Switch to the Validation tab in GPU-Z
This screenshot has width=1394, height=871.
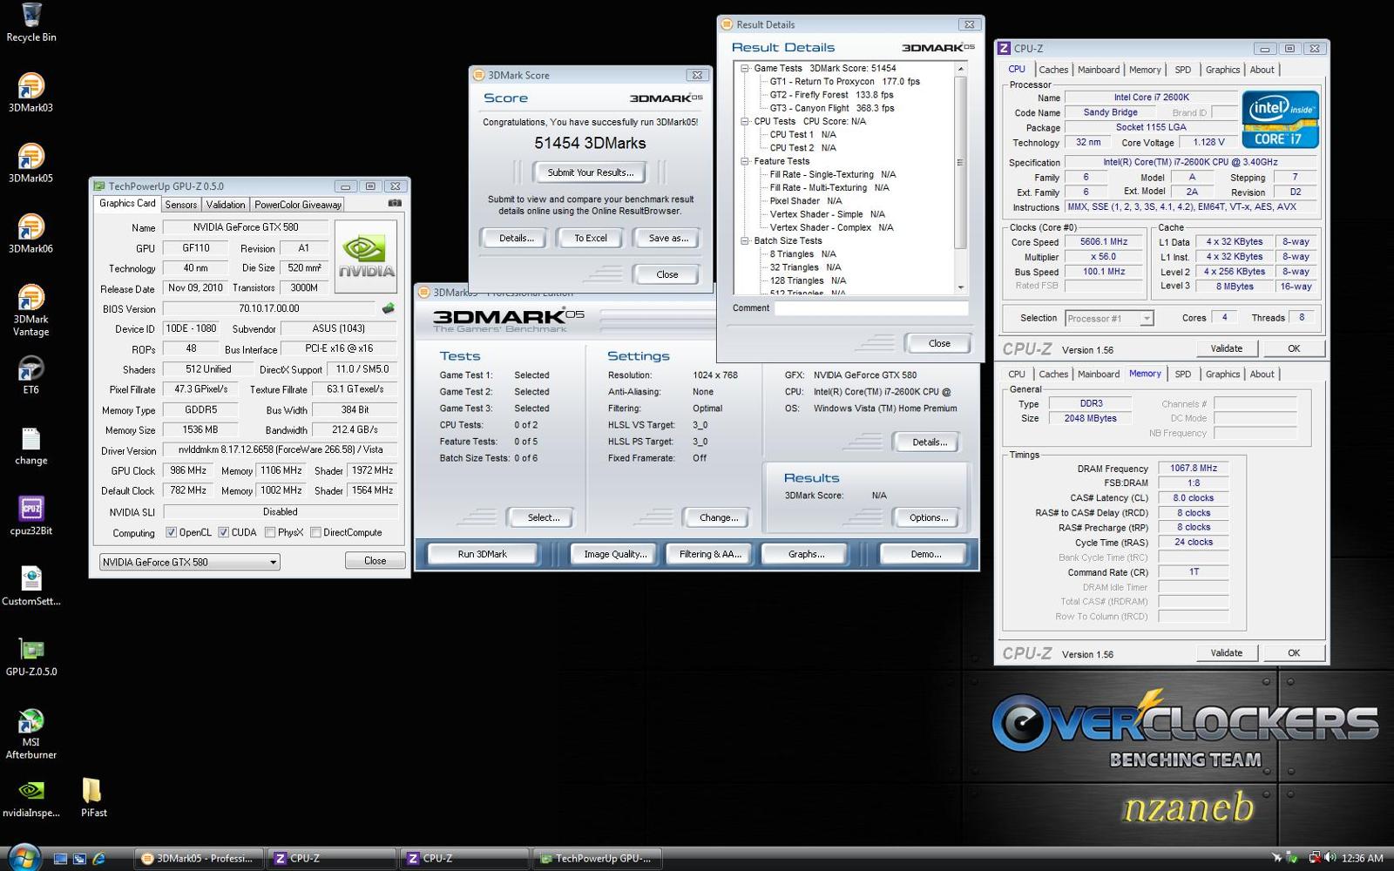[x=226, y=205]
